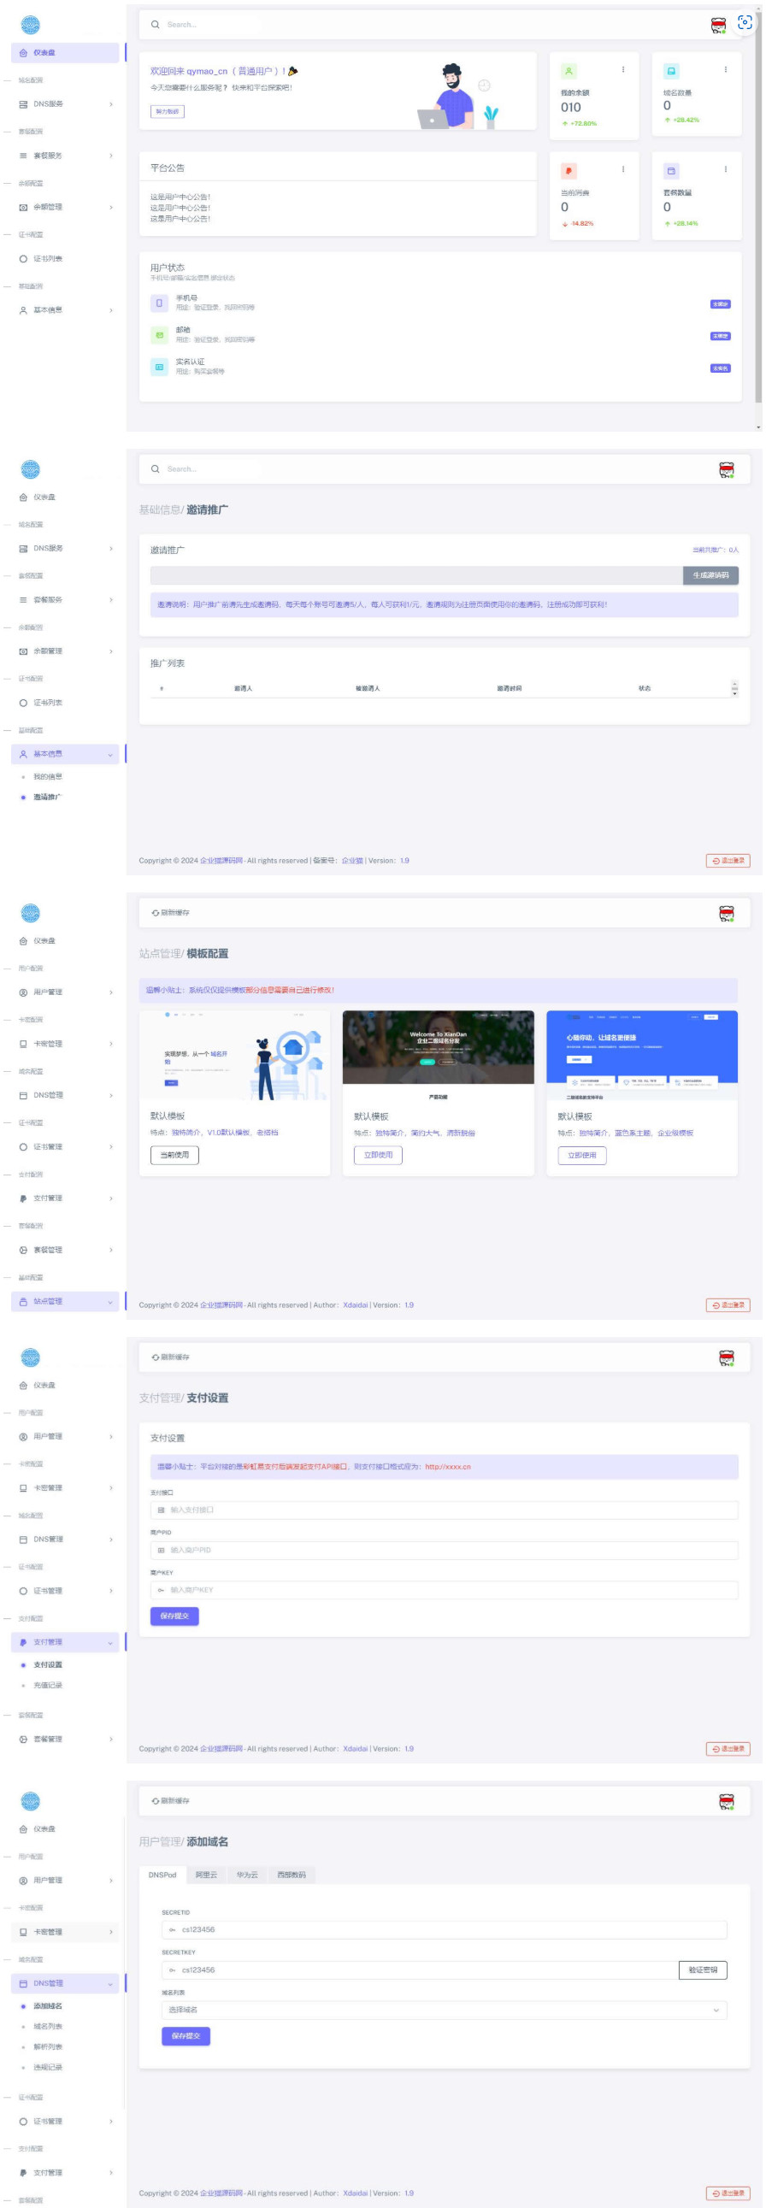This screenshot has width=766, height=2208.
Task: Open 充值记录 submenu item
Action: coord(48,1685)
